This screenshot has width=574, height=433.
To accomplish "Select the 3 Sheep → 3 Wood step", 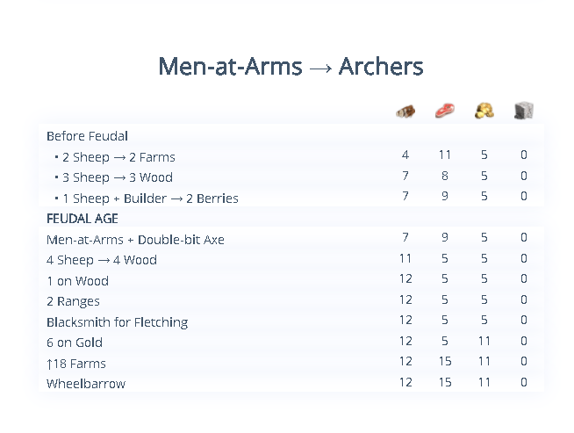I will pyautogui.click(x=118, y=177).
